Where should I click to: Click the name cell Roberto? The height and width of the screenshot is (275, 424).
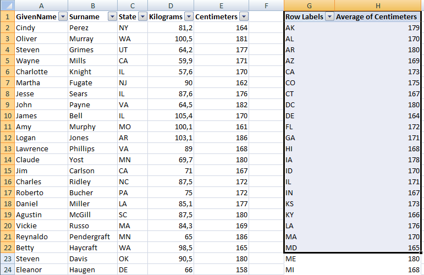41,193
